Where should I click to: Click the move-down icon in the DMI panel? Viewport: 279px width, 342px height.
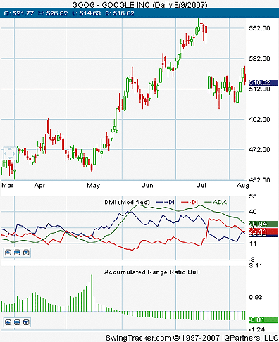tap(26, 253)
